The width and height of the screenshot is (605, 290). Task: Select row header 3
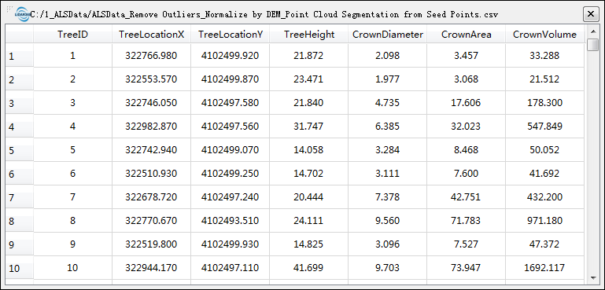click(20, 103)
